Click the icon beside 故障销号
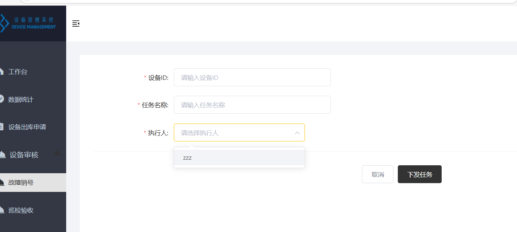Image resolution: width=517 pixels, height=232 pixels. pos(2,183)
